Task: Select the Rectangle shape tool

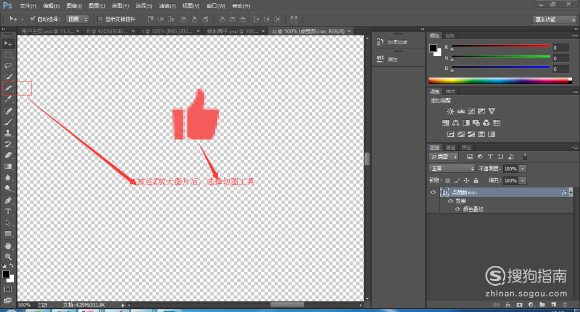Action: pos(8,234)
